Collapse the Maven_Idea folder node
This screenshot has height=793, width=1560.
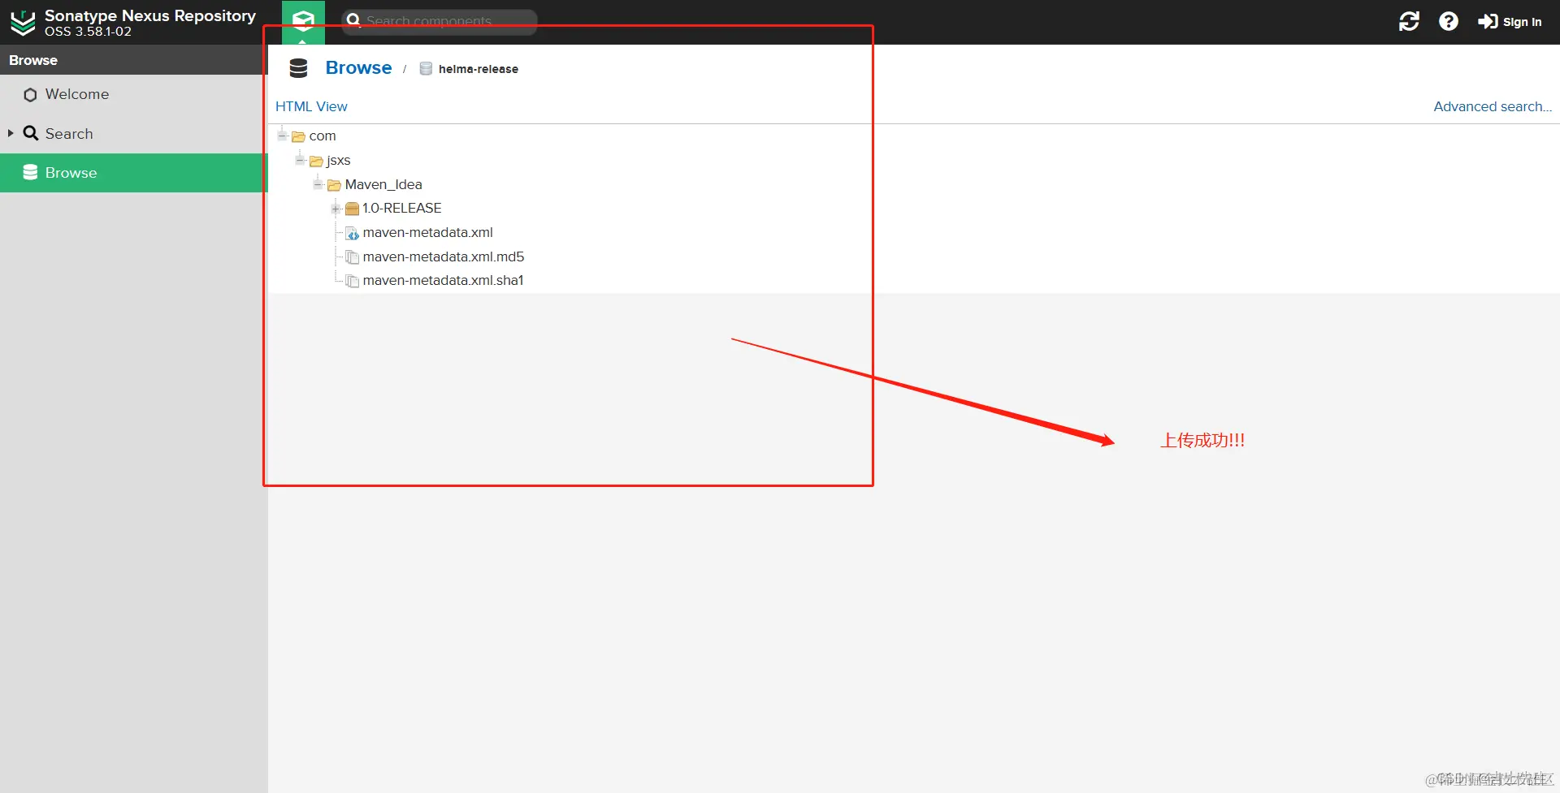tap(318, 184)
